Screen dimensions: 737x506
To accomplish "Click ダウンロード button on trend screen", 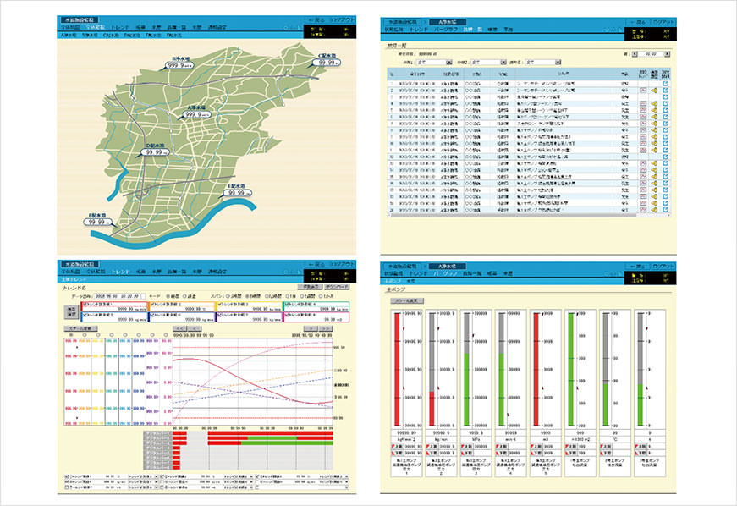I will [x=336, y=287].
